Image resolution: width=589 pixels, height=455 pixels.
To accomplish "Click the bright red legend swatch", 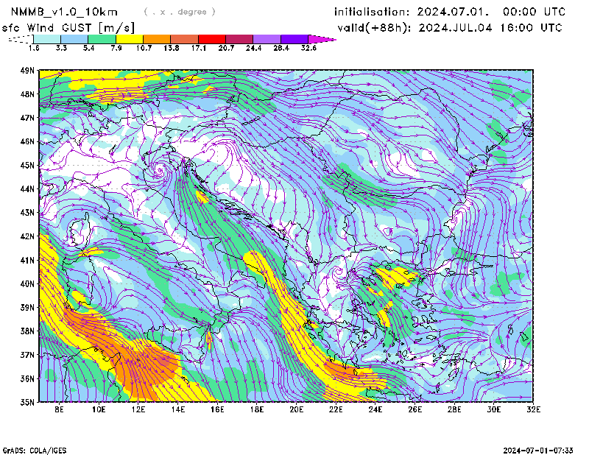I will (x=212, y=38).
